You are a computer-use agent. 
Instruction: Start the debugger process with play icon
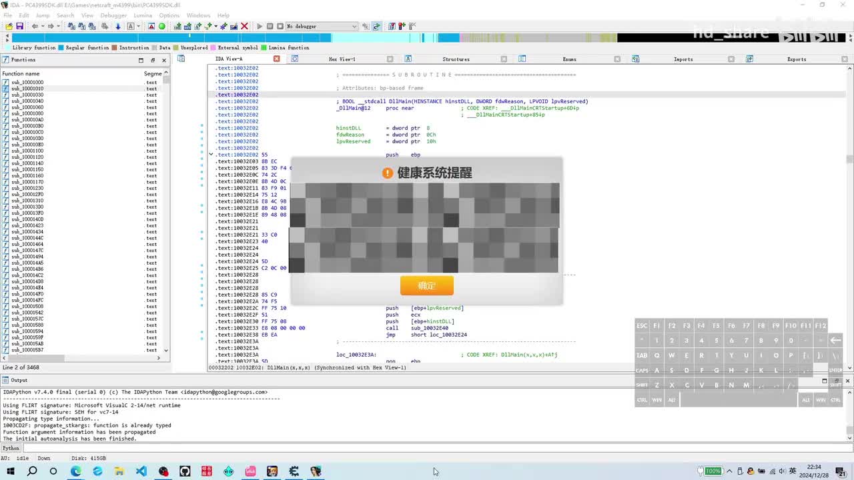[260, 26]
